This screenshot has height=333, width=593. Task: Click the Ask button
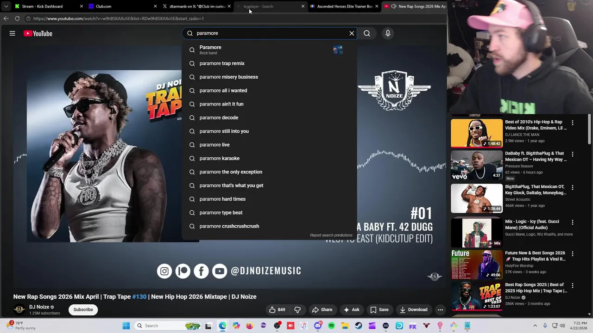[351, 310]
